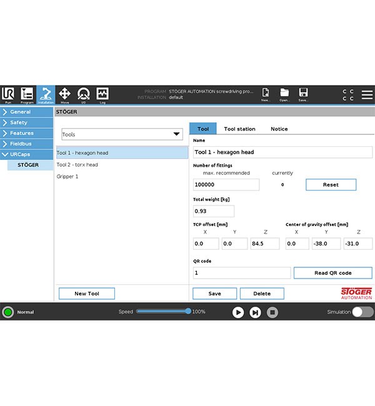Select Tool 2 - torx head
This screenshot has height=406, width=375.
point(122,165)
